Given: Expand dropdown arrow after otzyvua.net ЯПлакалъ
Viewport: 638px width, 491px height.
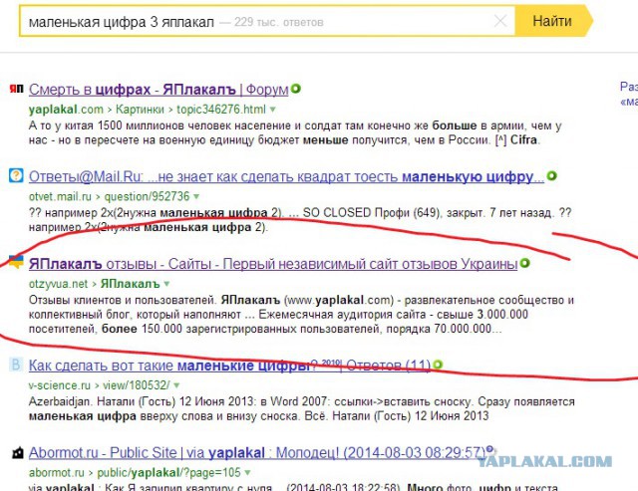Looking at the screenshot, I should tap(166, 284).
